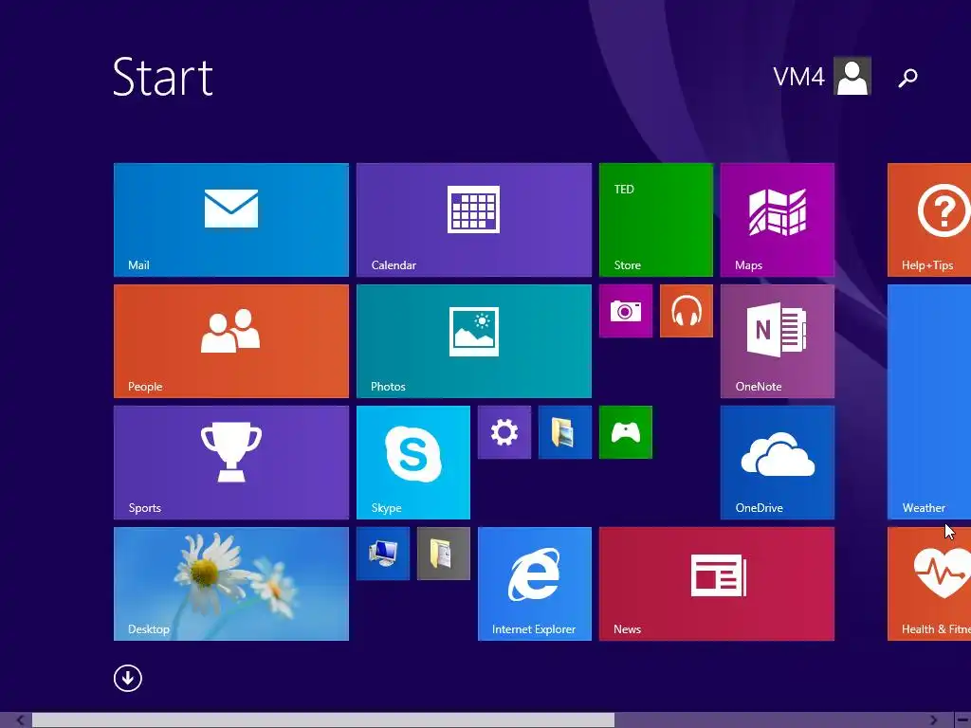Image resolution: width=971 pixels, height=728 pixels.
Task: Launch the Camera small tile
Action: coord(626,311)
